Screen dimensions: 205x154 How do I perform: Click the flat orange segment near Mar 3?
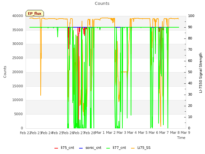tap(124, 72)
